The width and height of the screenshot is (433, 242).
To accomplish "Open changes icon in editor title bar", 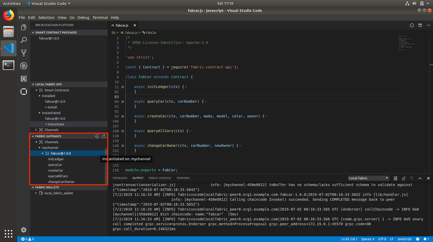I will pyautogui.click(x=412, y=25).
